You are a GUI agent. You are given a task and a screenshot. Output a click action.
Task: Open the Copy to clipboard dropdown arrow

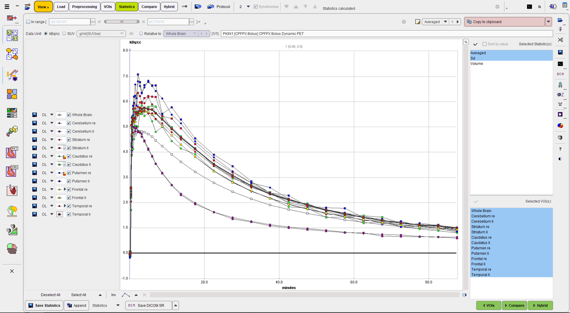pyautogui.click(x=548, y=22)
